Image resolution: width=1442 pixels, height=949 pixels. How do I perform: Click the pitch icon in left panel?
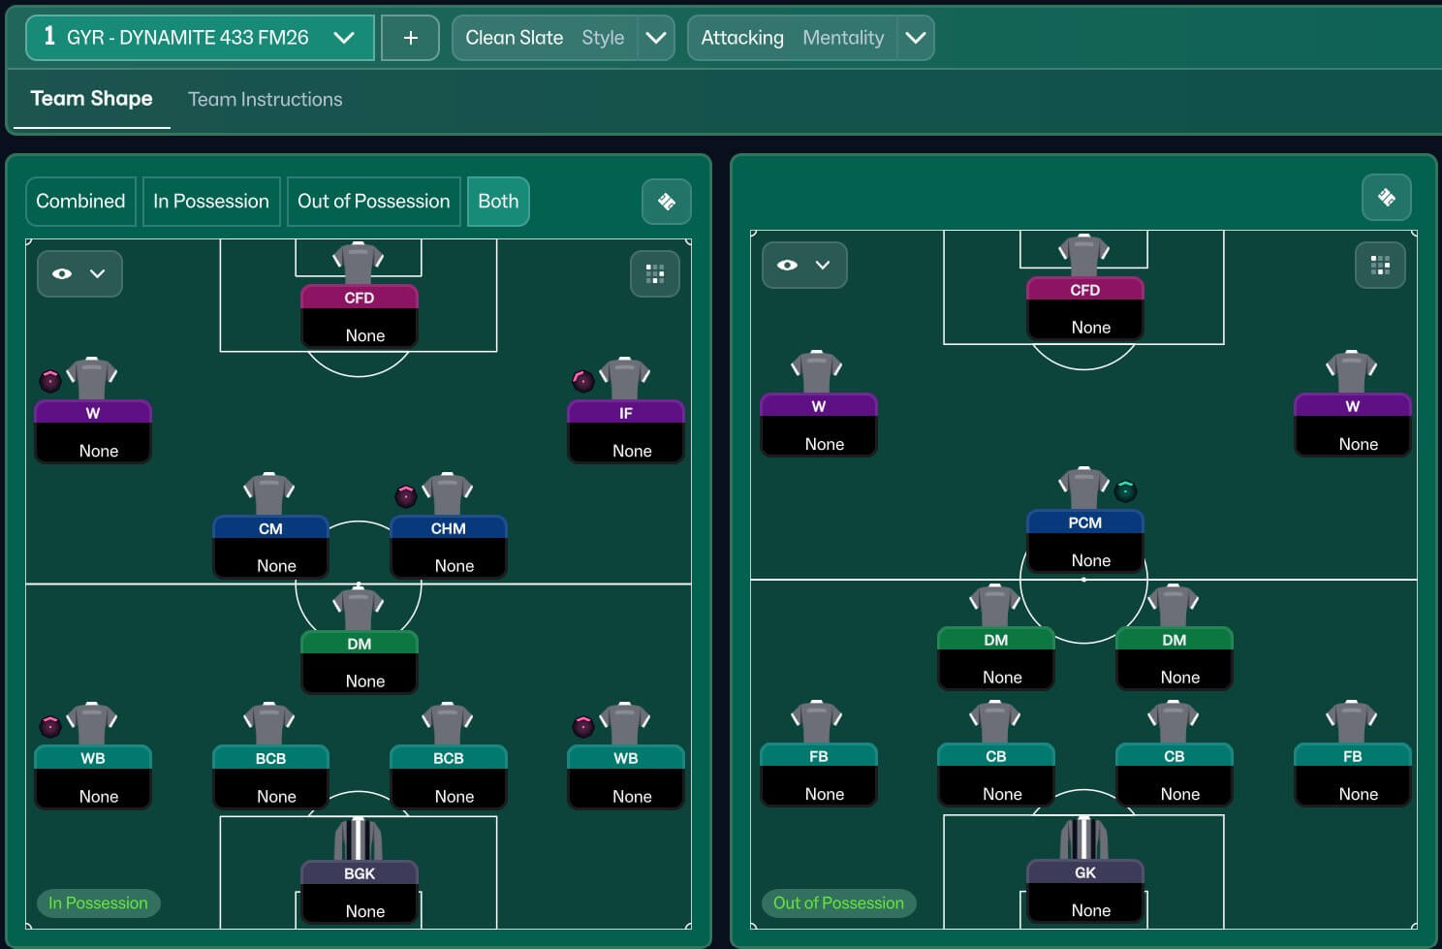(x=666, y=202)
